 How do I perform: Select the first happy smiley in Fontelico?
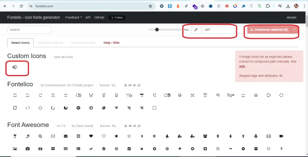pyautogui.click(x=15, y=95)
